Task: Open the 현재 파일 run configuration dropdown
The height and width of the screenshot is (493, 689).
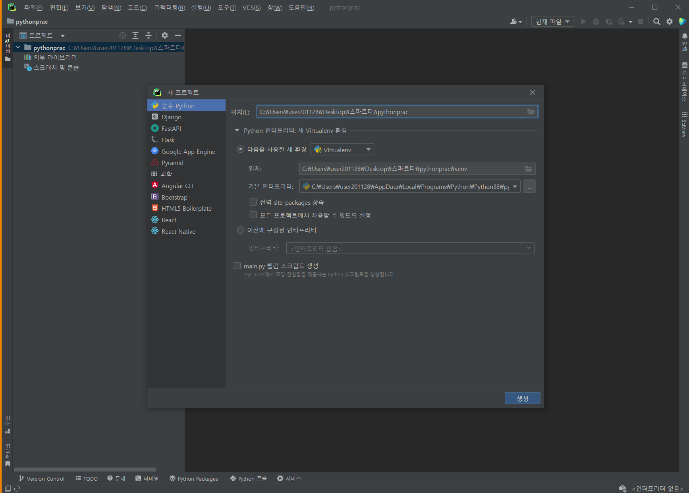Action: [552, 21]
